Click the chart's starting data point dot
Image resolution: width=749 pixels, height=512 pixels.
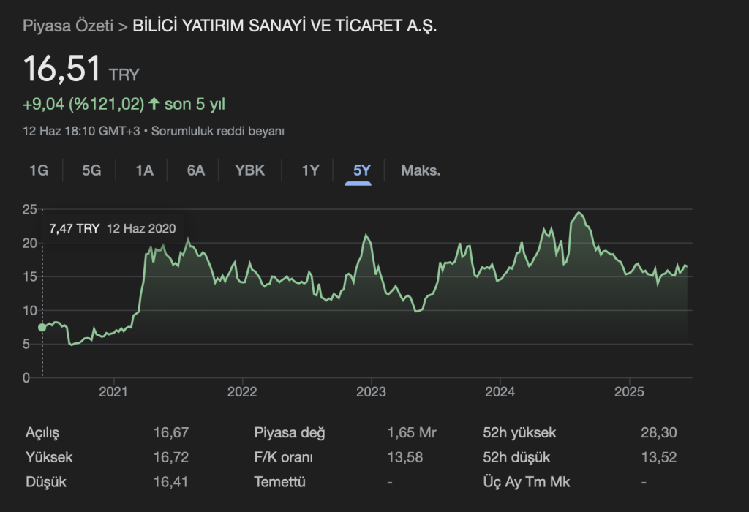pos(42,327)
